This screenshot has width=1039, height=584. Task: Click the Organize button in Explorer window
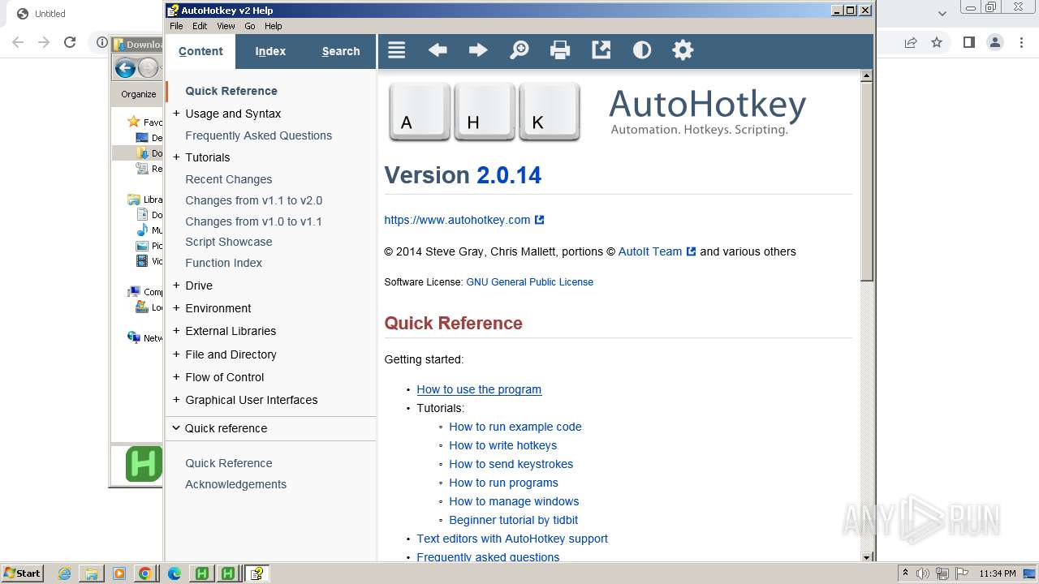tap(139, 94)
